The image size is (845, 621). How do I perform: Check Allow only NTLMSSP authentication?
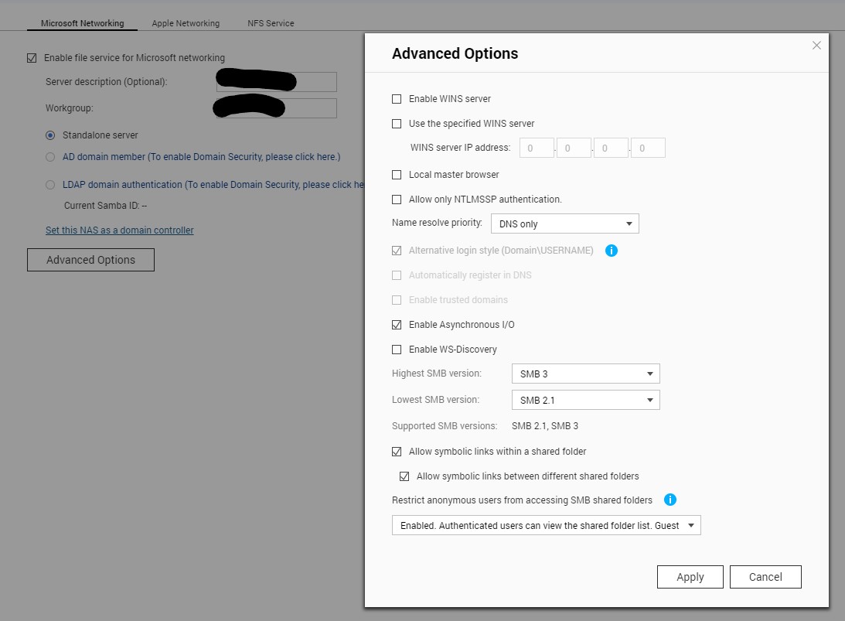click(x=397, y=200)
